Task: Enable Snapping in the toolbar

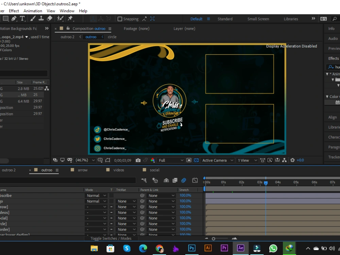Action: (x=121, y=19)
